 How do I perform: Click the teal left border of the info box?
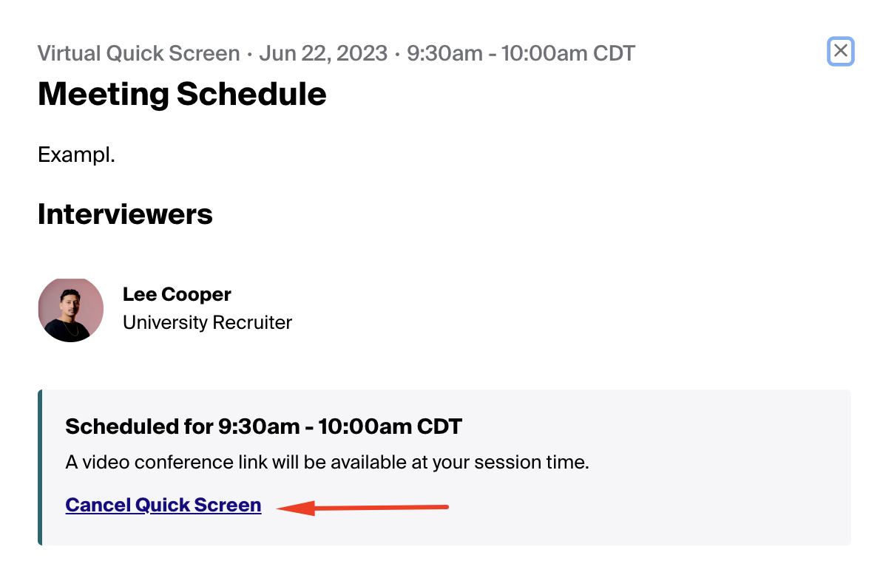(40, 467)
